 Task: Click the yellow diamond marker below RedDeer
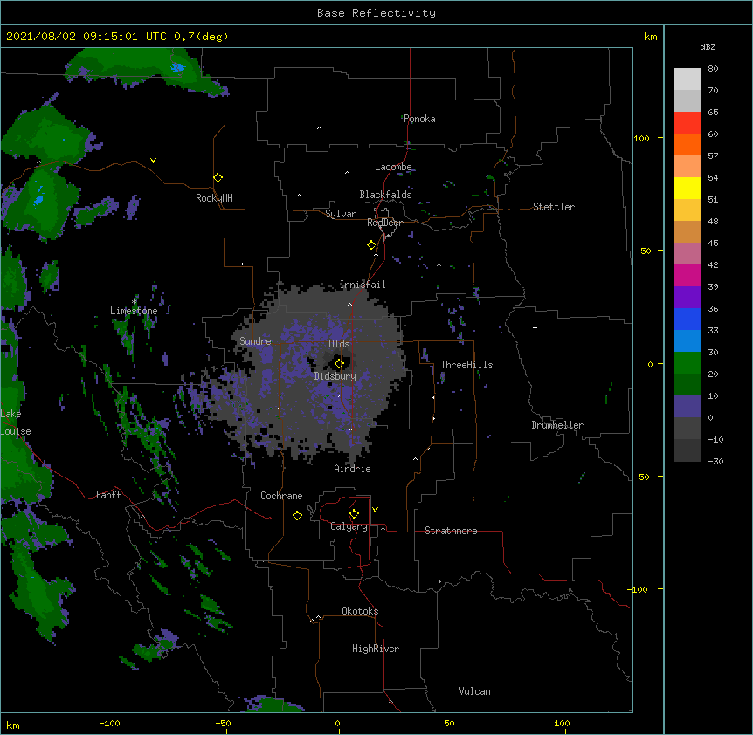coord(372,245)
